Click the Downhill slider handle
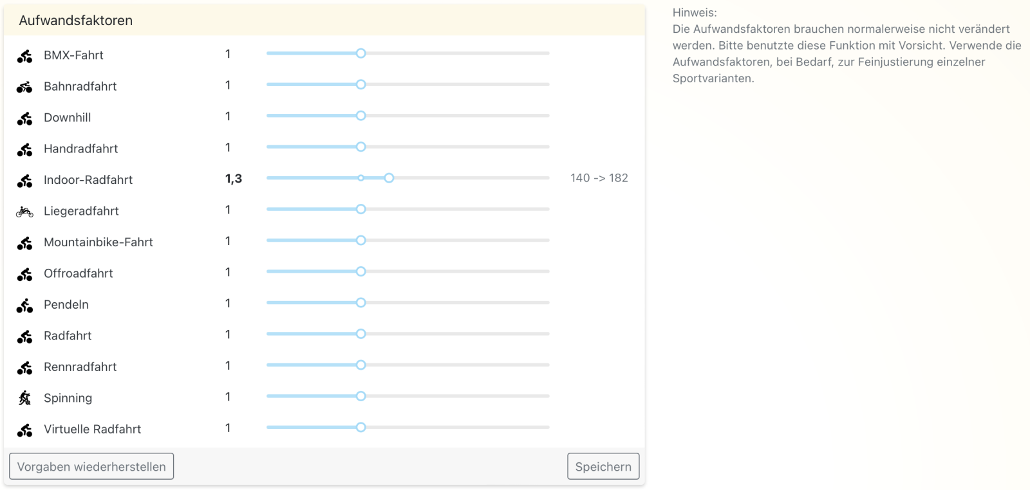Image resolution: width=1030 pixels, height=490 pixels. 361,116
